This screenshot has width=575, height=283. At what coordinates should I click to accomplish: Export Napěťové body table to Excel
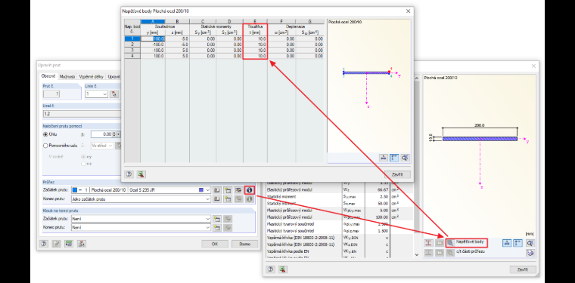click(x=141, y=174)
